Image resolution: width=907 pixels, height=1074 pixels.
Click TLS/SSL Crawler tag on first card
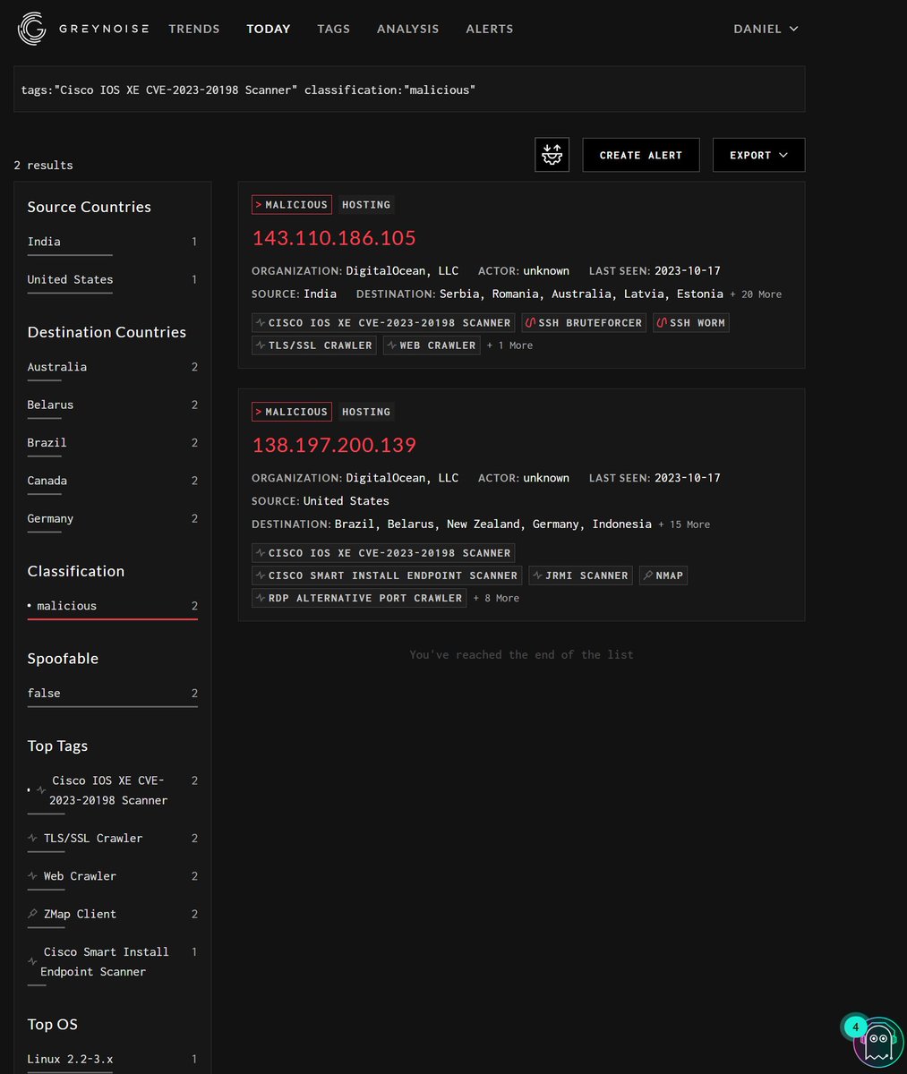[314, 345]
